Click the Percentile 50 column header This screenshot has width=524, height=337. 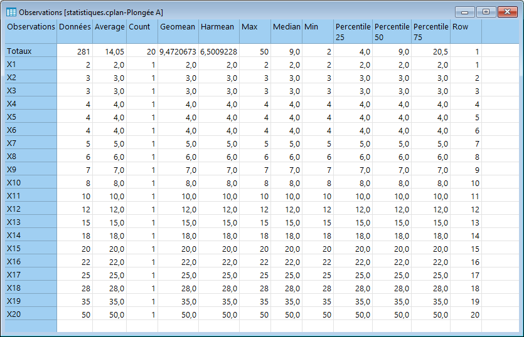[392, 31]
